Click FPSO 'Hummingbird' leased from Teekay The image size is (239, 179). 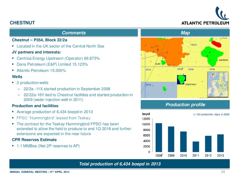click(53, 118)
